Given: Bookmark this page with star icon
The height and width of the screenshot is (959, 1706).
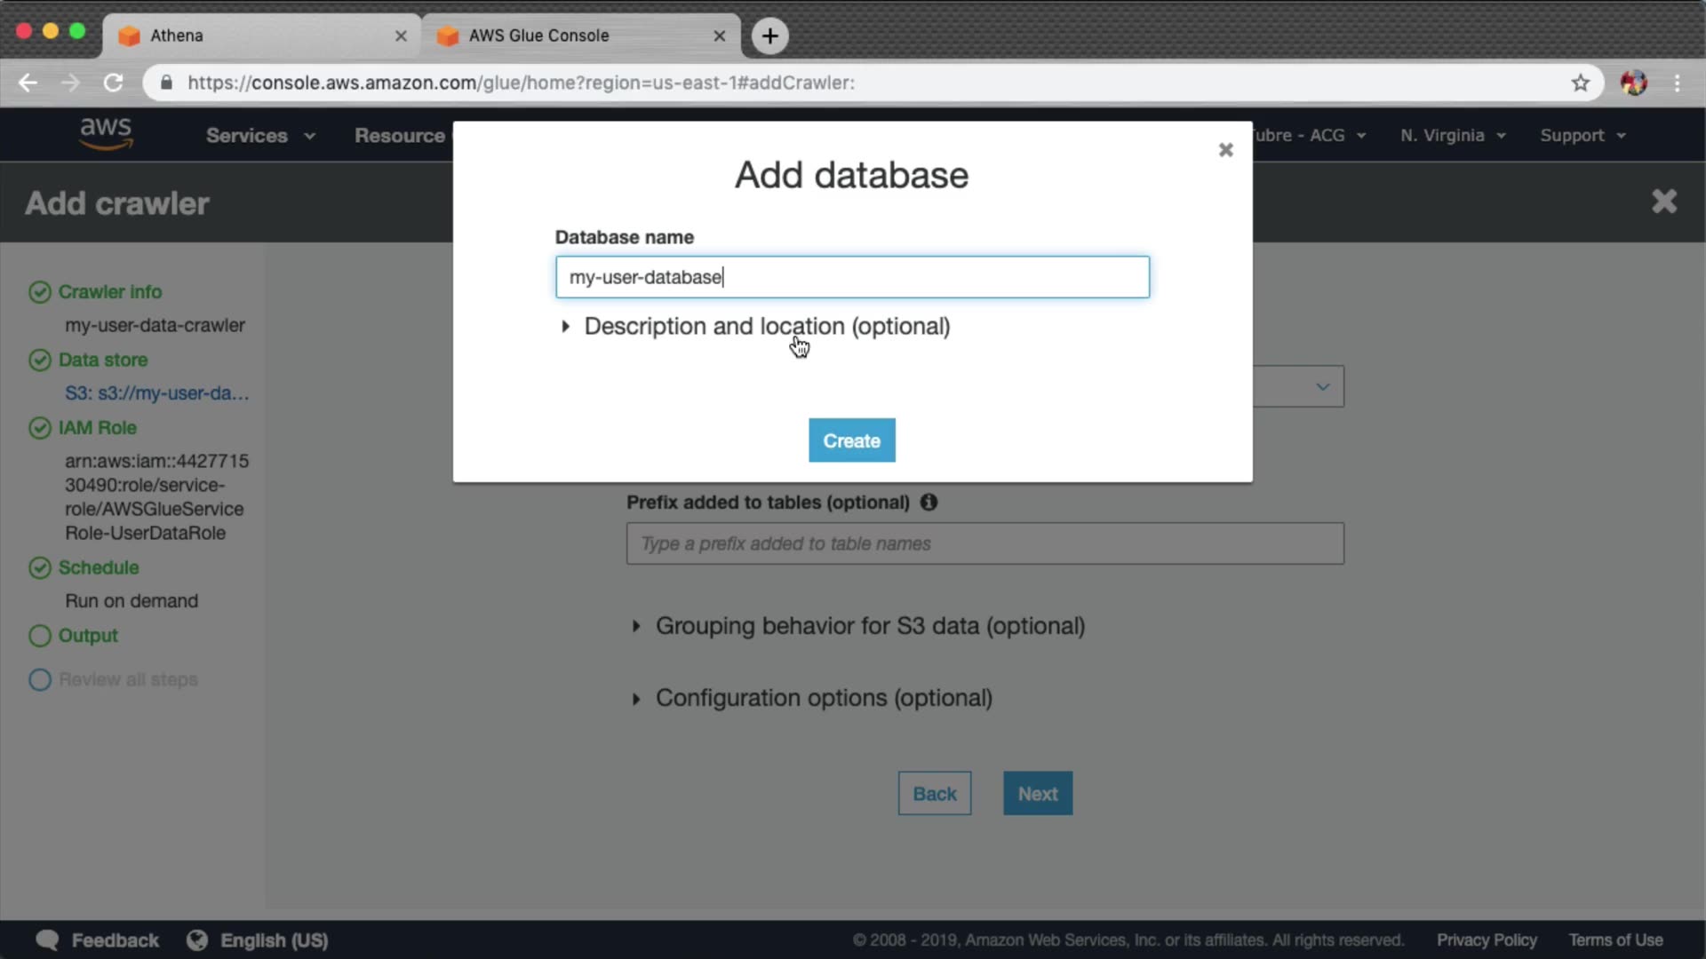Looking at the screenshot, I should click(x=1580, y=83).
